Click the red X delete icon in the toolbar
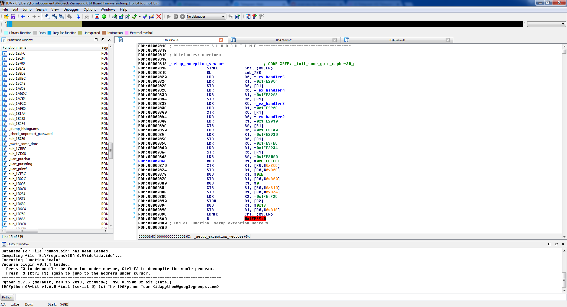Viewport: 567px width, 307px height. pyautogui.click(x=159, y=17)
